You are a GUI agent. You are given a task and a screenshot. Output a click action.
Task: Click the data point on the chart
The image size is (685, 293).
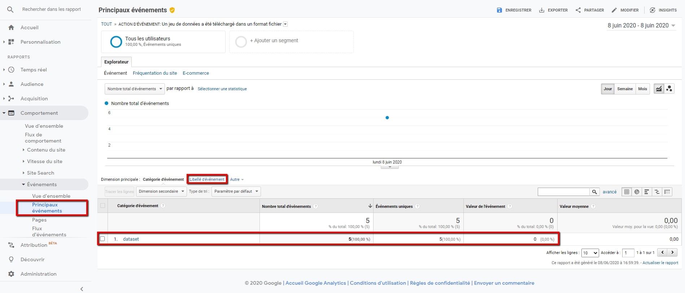tap(387, 118)
